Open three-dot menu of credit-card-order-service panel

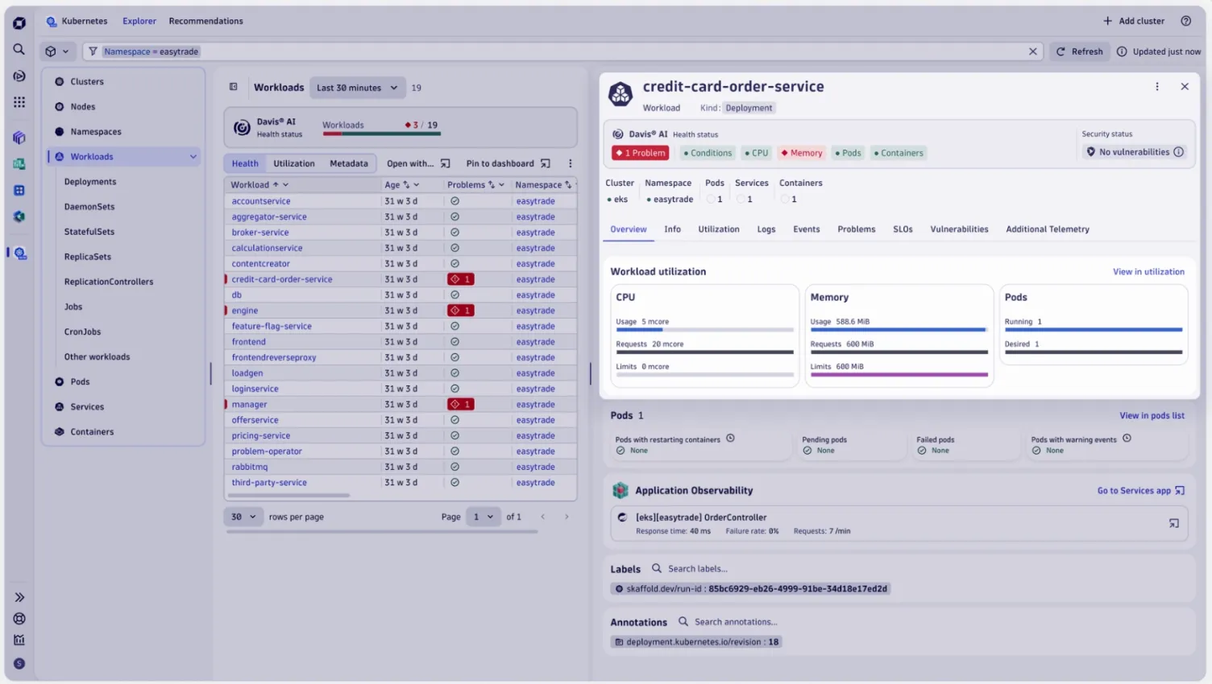tap(1157, 87)
